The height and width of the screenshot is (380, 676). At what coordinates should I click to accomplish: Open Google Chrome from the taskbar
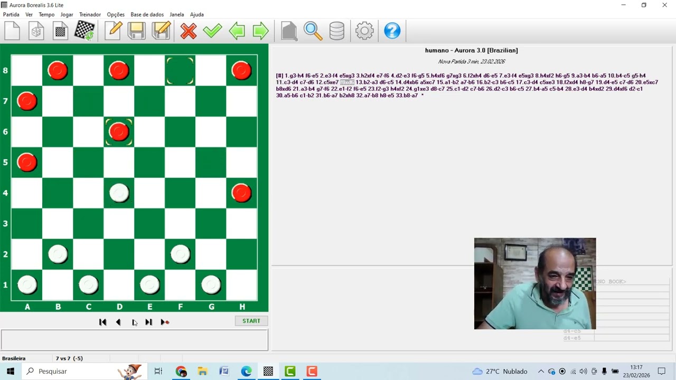point(181,371)
